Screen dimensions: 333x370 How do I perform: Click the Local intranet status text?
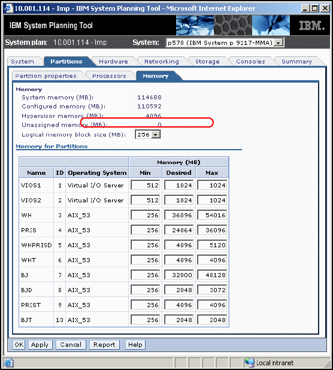click(275, 363)
